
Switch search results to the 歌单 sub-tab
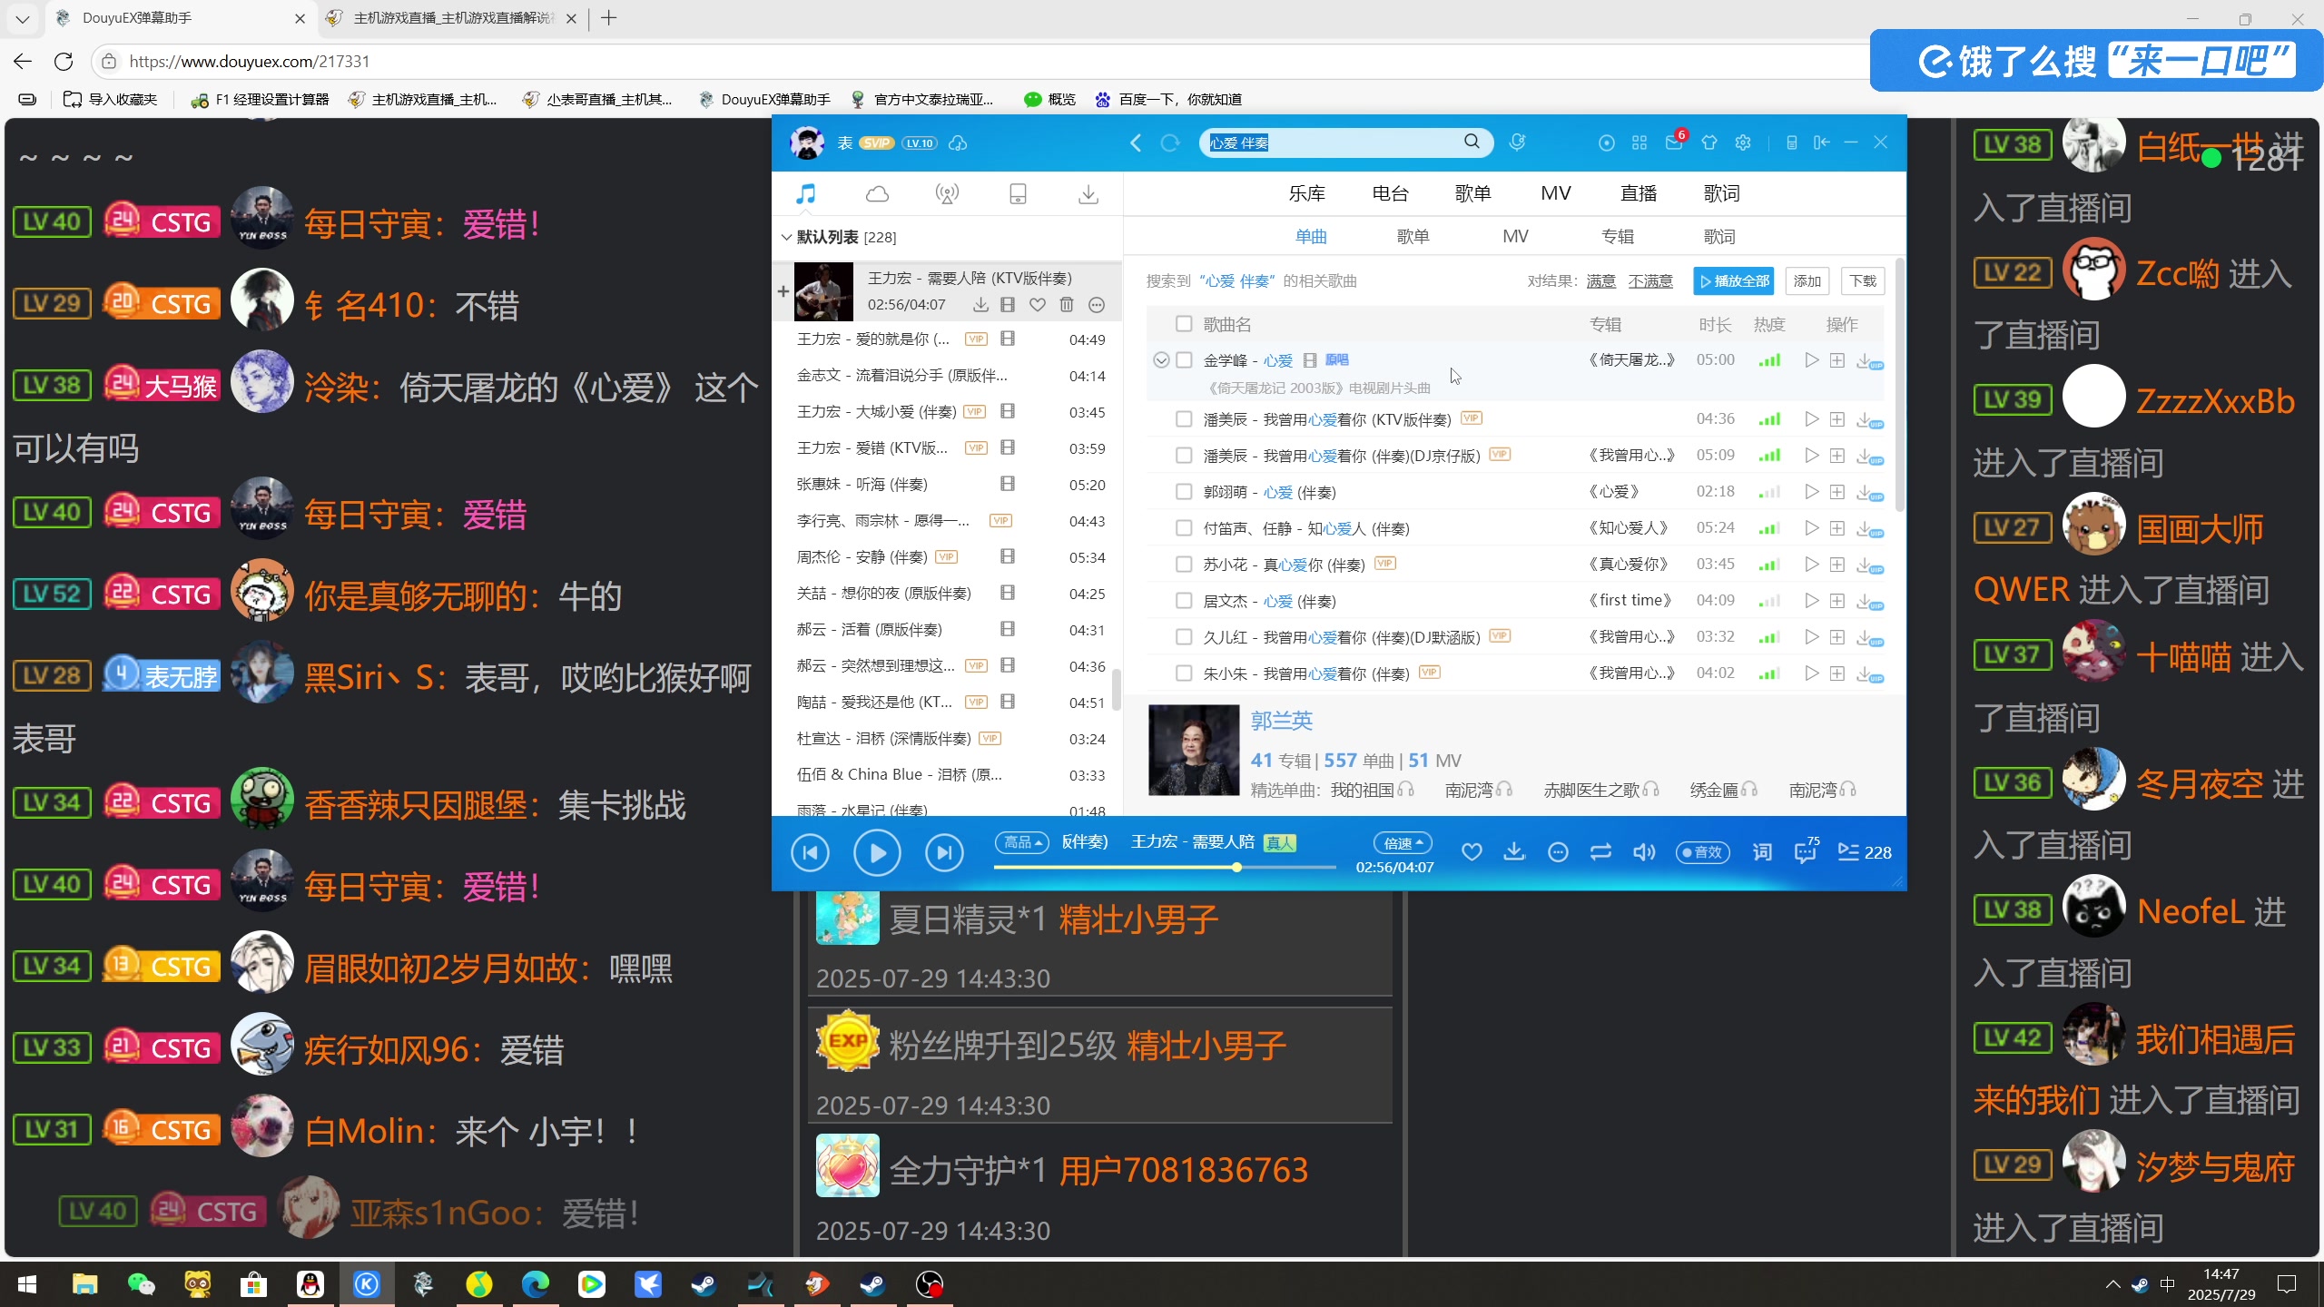[1413, 237]
